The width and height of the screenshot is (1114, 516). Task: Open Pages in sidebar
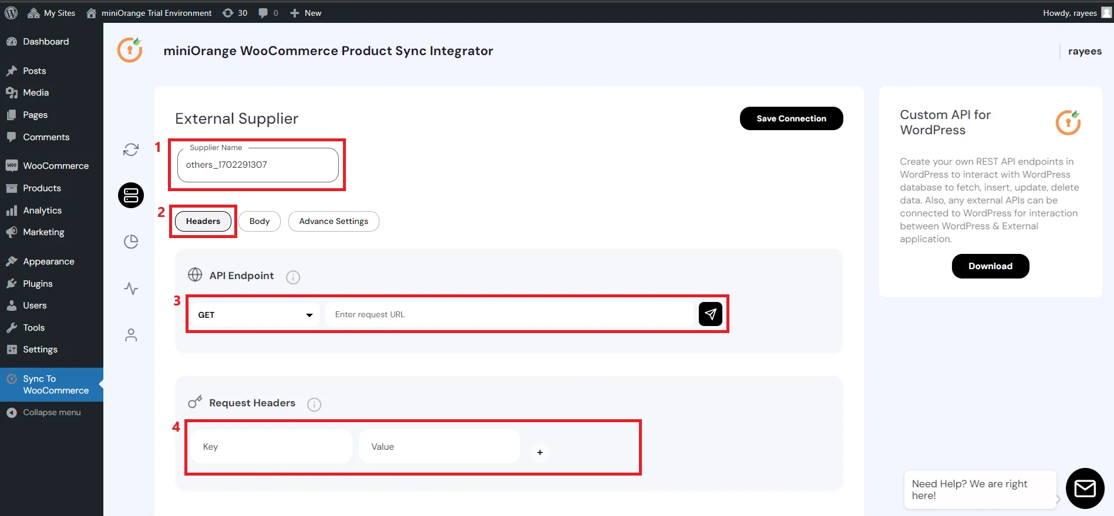coord(52,115)
